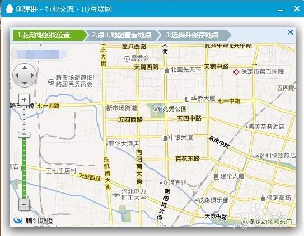Click 复兴西路 road label

(134, 46)
